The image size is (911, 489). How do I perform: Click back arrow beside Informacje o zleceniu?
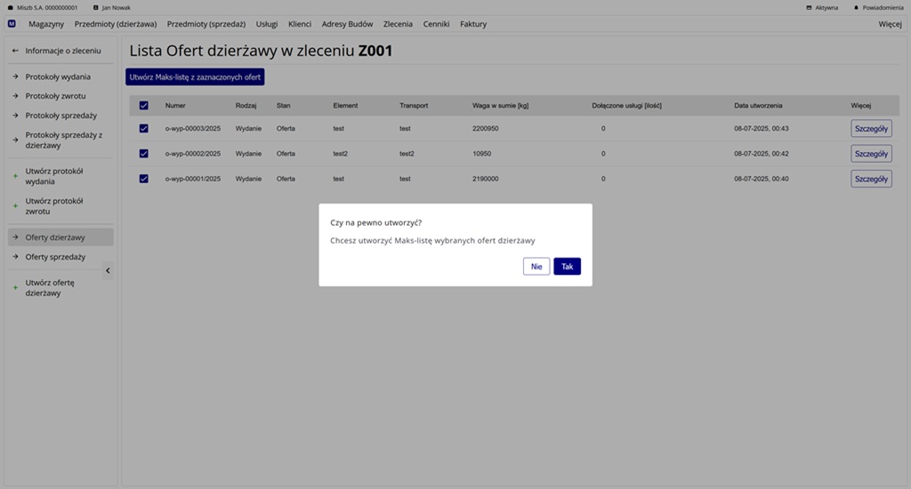[x=15, y=51]
